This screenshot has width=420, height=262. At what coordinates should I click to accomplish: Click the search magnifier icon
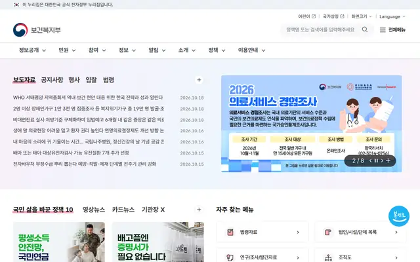coord(365,29)
